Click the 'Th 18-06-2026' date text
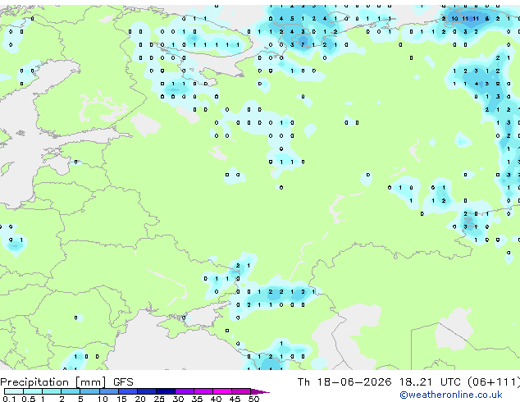Image resolution: width=520 pixels, height=402 pixels. click(344, 382)
